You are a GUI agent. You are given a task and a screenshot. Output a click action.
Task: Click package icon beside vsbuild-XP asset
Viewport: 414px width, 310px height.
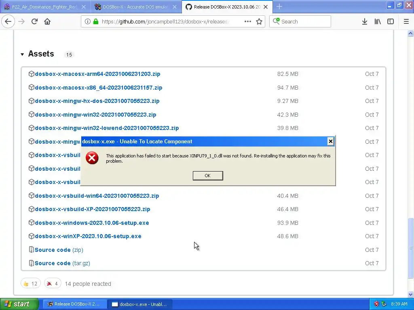pos(32,209)
